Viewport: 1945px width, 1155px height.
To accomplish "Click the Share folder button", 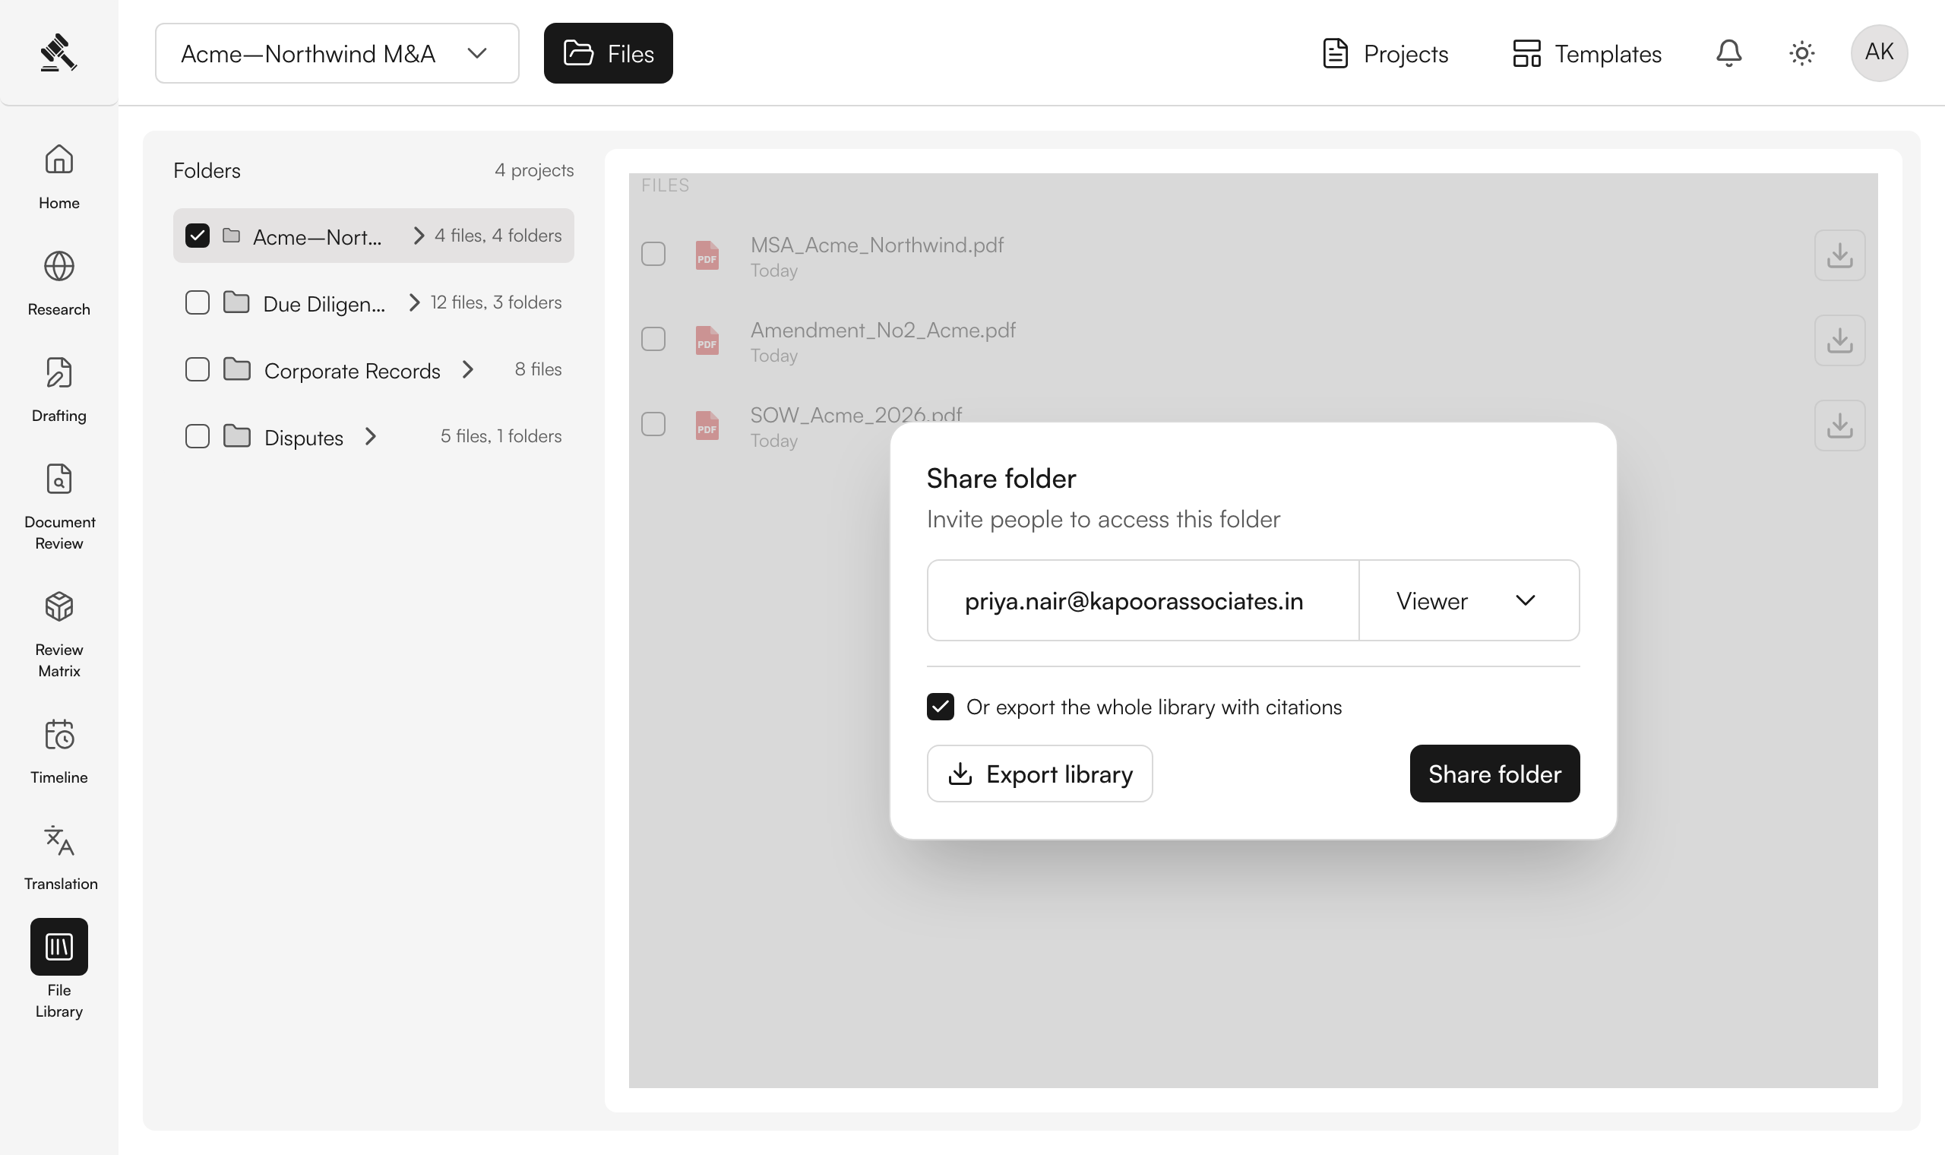I will 1494,774.
